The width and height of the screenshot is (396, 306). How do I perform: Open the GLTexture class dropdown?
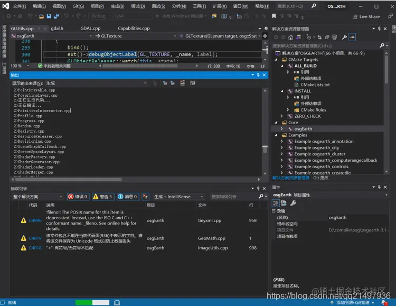(136, 36)
